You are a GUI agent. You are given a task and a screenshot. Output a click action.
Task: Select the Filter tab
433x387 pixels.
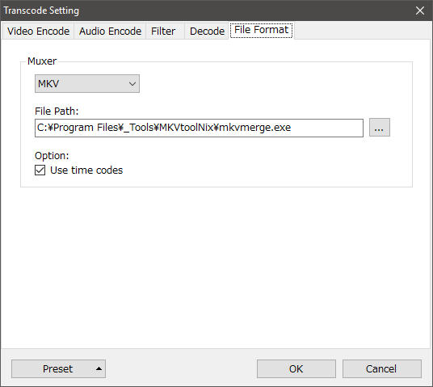(163, 31)
